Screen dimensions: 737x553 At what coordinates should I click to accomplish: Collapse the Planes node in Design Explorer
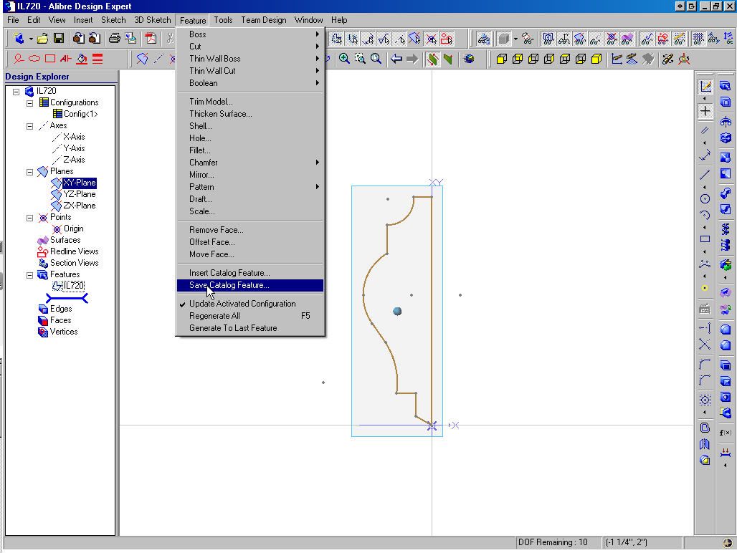click(x=29, y=171)
